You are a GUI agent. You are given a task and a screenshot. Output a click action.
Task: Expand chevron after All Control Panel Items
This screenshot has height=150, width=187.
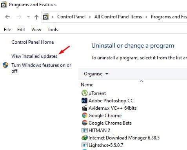click(146, 17)
